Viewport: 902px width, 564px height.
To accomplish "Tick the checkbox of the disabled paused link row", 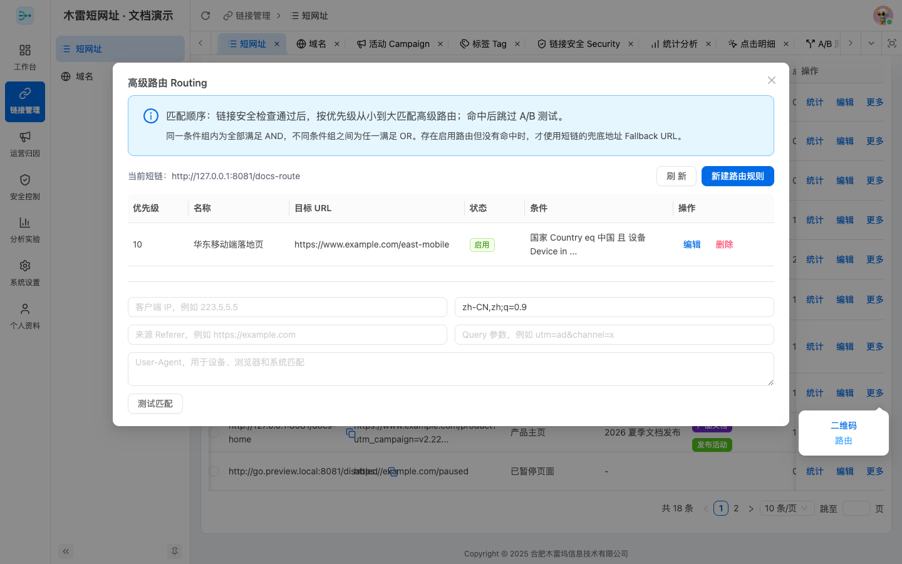I will pos(214,471).
